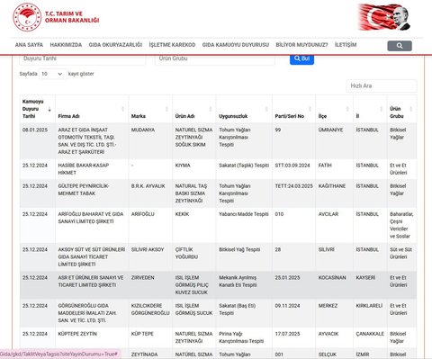Open İŞLETME KAREKOD menu item

point(172,45)
